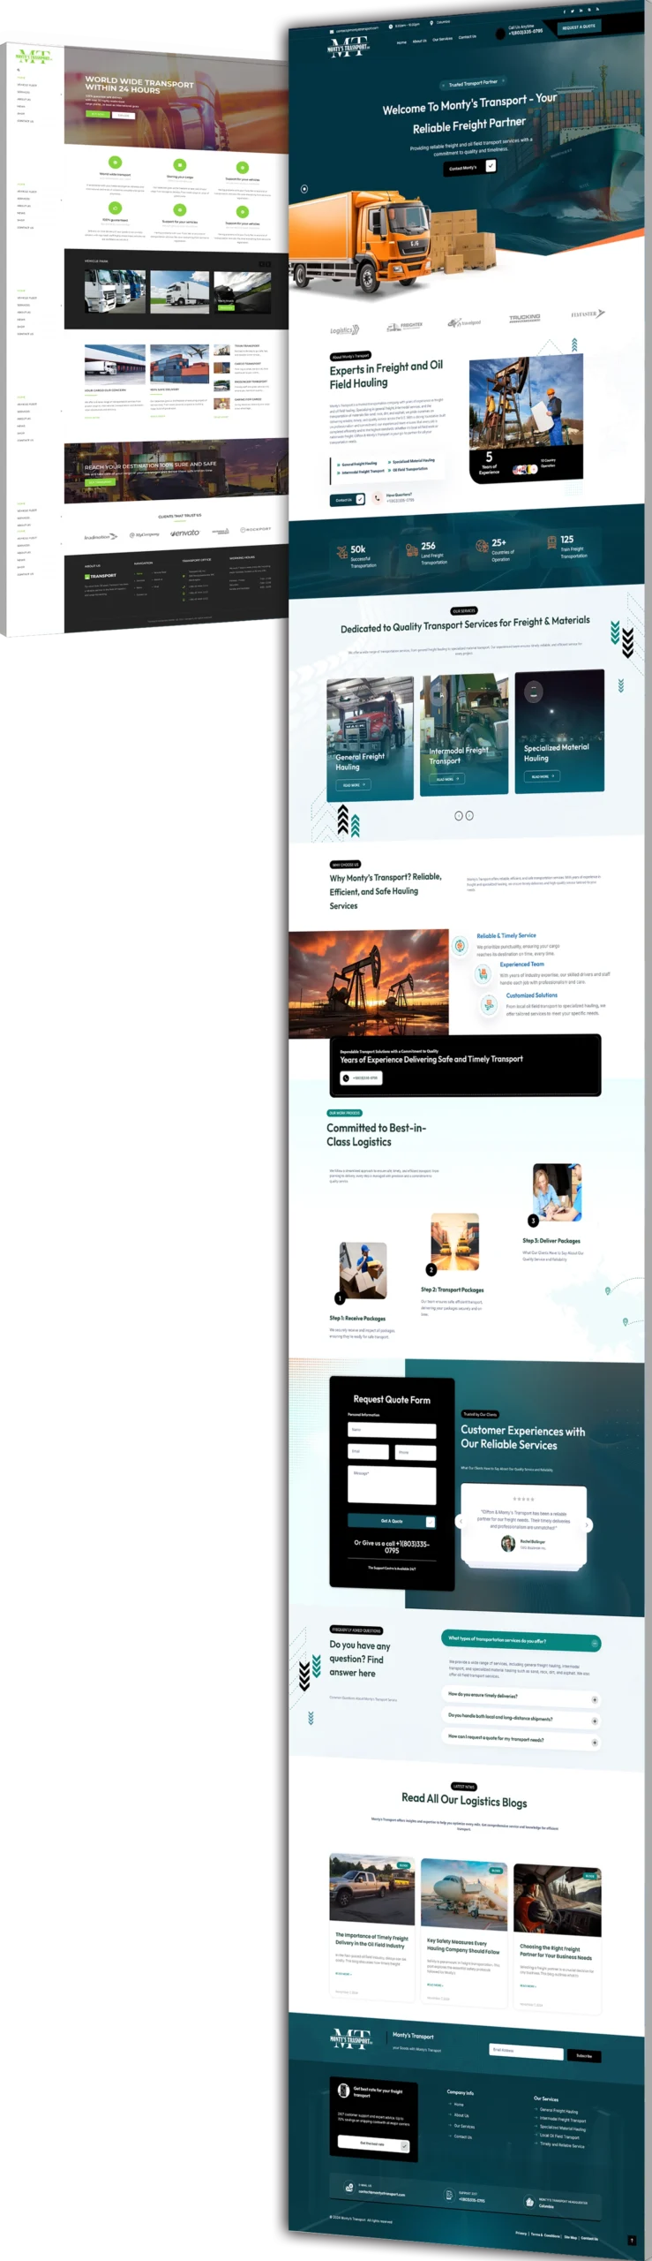This screenshot has height=2261, width=652.
Task: Go to previous testimonial with left arrow
Action: click(460, 1521)
